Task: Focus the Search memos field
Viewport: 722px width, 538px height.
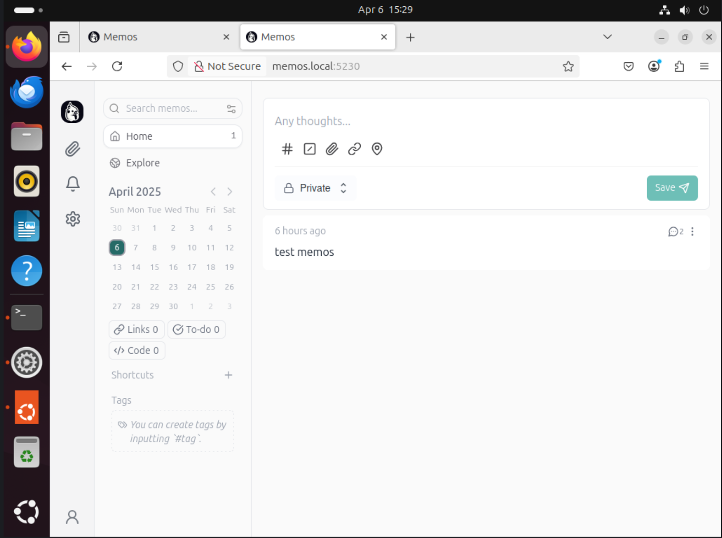Action: (173, 109)
